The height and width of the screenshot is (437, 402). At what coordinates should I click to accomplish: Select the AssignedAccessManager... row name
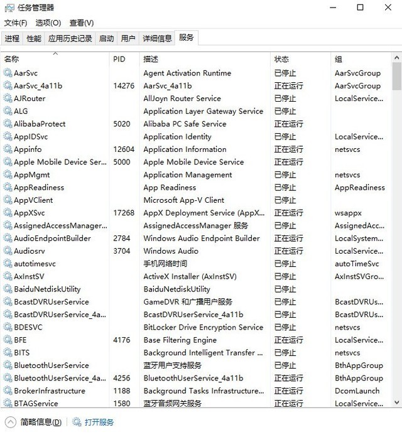click(60, 225)
